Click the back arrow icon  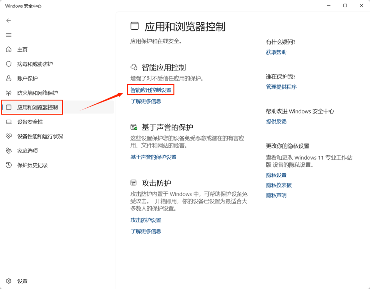[9, 21]
